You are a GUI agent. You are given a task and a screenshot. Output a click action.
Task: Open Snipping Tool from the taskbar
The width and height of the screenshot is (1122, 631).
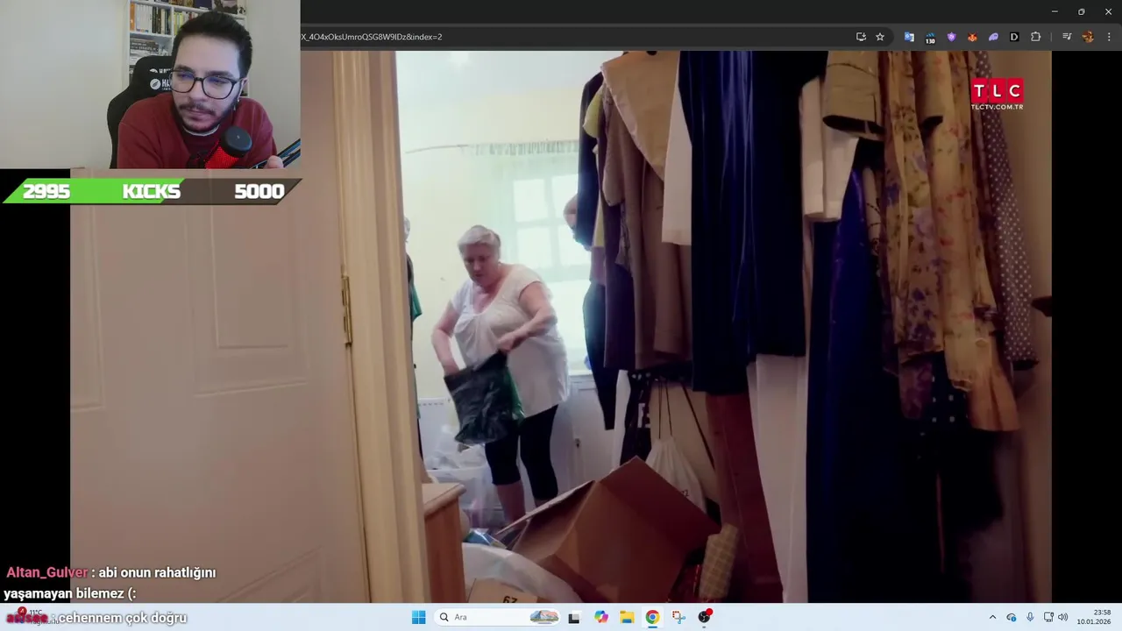pyautogui.click(x=678, y=617)
